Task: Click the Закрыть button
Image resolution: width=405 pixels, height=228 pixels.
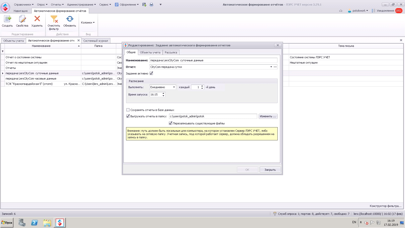Action: coord(270,170)
